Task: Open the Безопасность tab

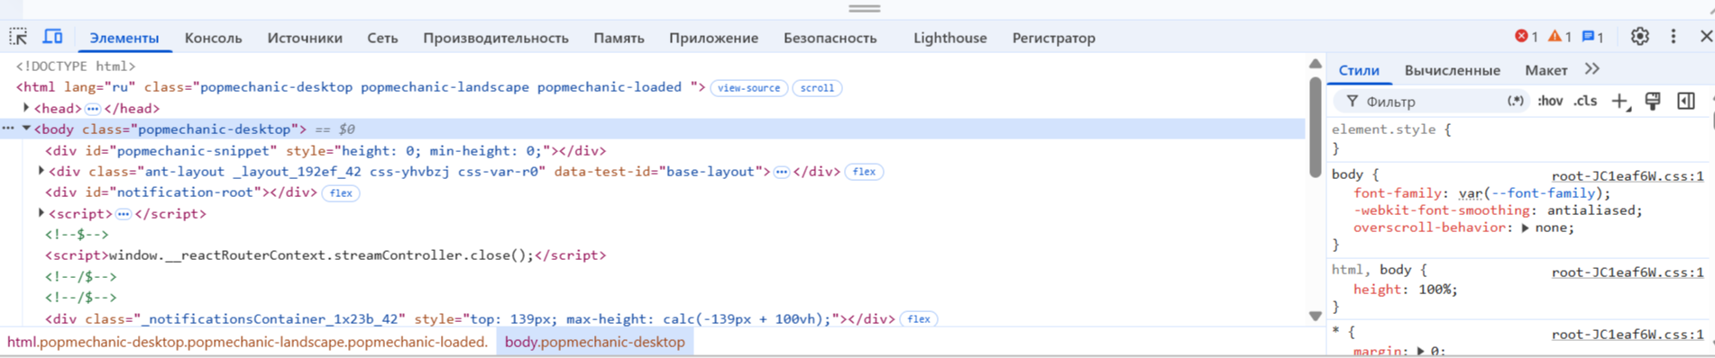Action: pos(830,38)
